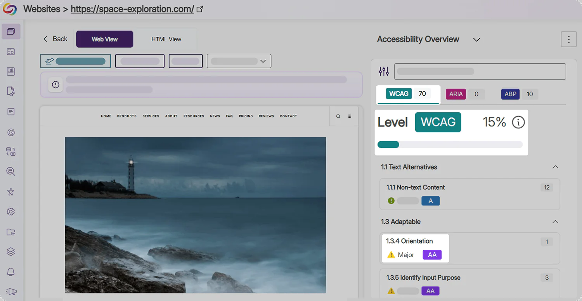Open the windows/websites icon in sidebar

tap(11, 31)
